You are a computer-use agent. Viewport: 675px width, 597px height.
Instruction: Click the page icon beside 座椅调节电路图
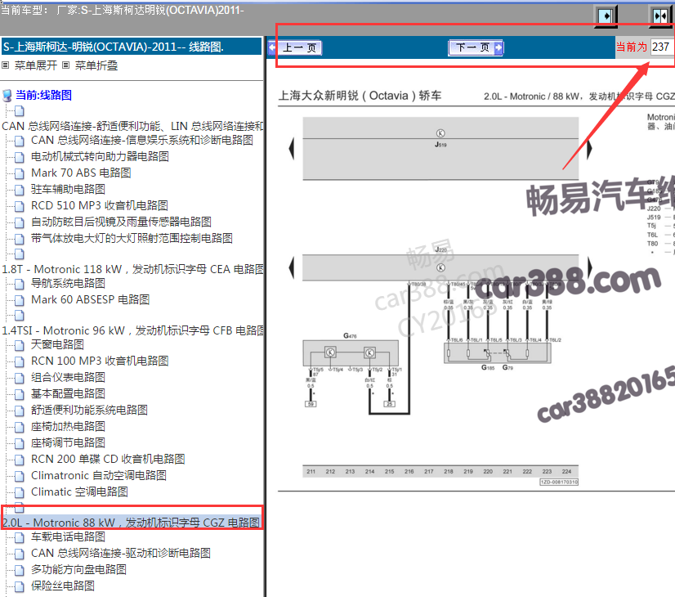coord(20,443)
